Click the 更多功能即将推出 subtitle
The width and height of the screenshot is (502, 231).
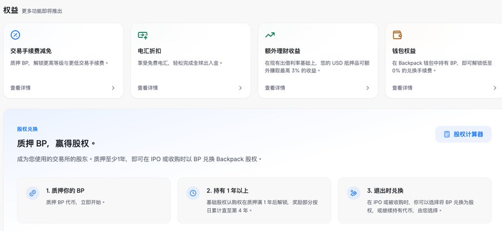point(42,11)
